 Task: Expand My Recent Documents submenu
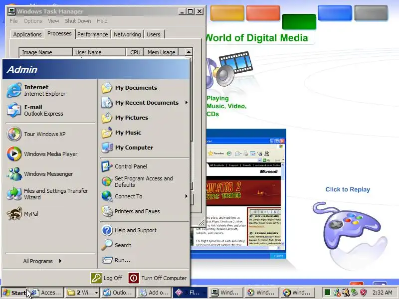coord(145,103)
